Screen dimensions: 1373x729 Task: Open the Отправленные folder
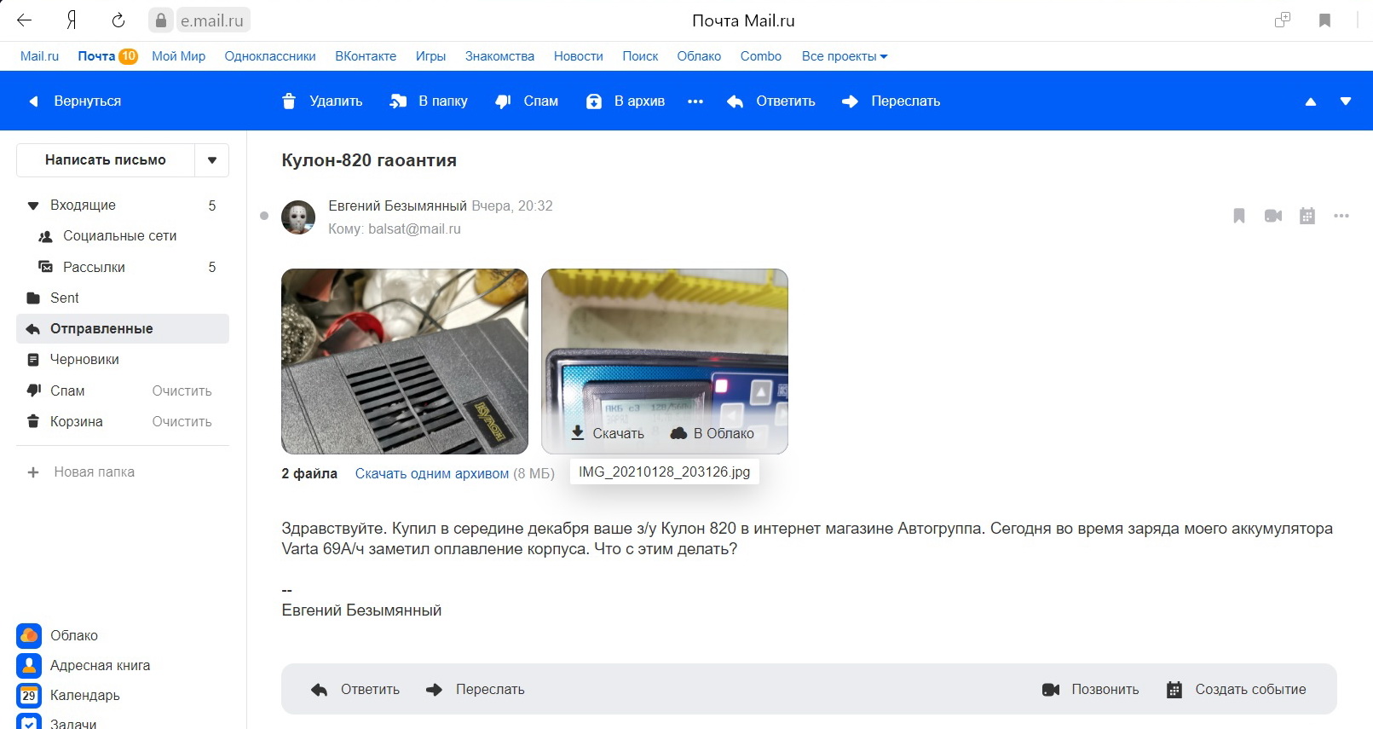point(101,329)
